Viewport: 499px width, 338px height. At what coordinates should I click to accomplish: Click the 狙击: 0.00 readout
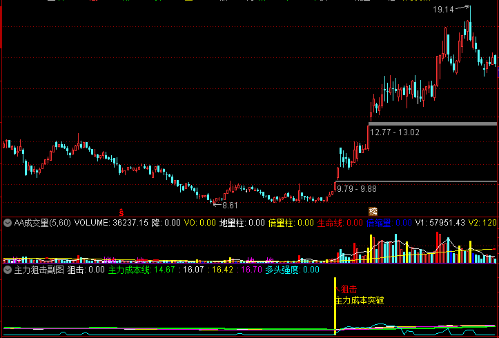(x=86, y=270)
